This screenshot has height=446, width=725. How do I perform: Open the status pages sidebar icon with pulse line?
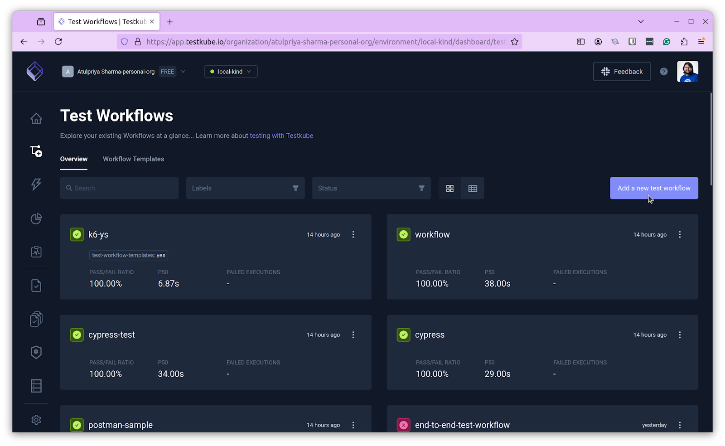coord(36,252)
